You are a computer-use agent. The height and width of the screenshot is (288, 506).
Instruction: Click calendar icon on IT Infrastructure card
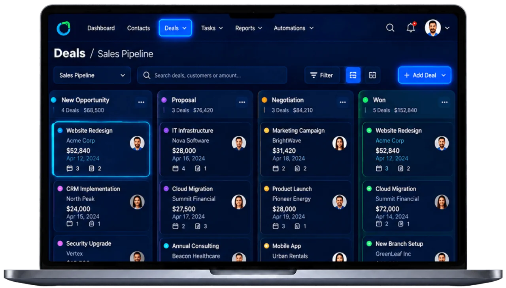coord(176,168)
